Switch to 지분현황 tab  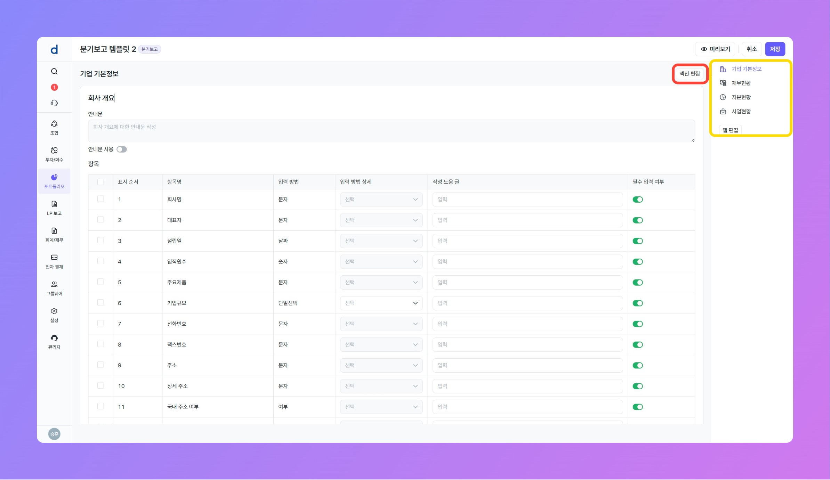point(741,97)
